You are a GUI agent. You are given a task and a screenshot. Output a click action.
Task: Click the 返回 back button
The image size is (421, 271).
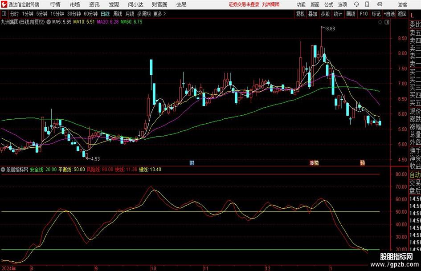pos(402,14)
